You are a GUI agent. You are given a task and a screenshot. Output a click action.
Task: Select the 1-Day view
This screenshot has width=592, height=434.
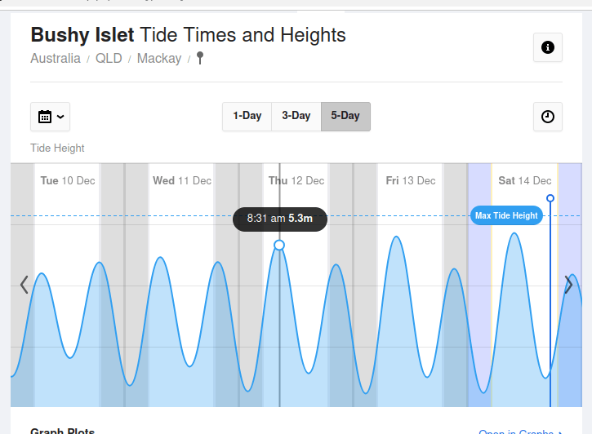click(x=247, y=116)
